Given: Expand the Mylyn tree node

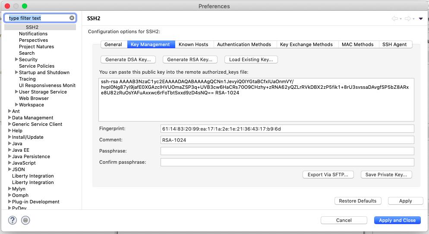Looking at the screenshot, I should (x=9, y=189).
